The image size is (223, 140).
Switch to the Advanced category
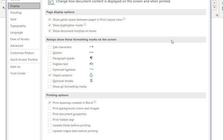pos(17,46)
